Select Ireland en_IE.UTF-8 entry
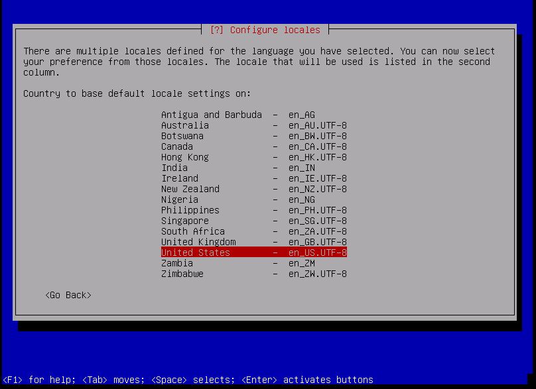Screen dimensions: 536x389 pos(253,178)
